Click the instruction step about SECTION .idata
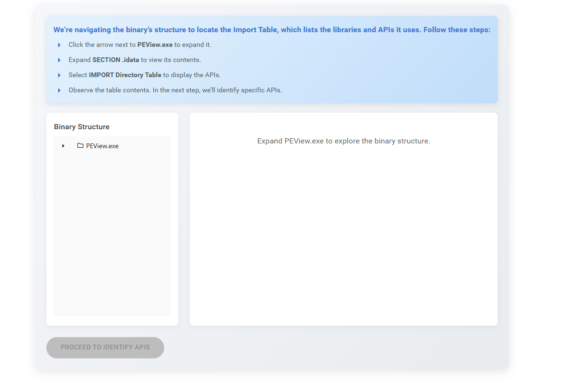Viewport: 588px width, 392px height. coord(135,60)
